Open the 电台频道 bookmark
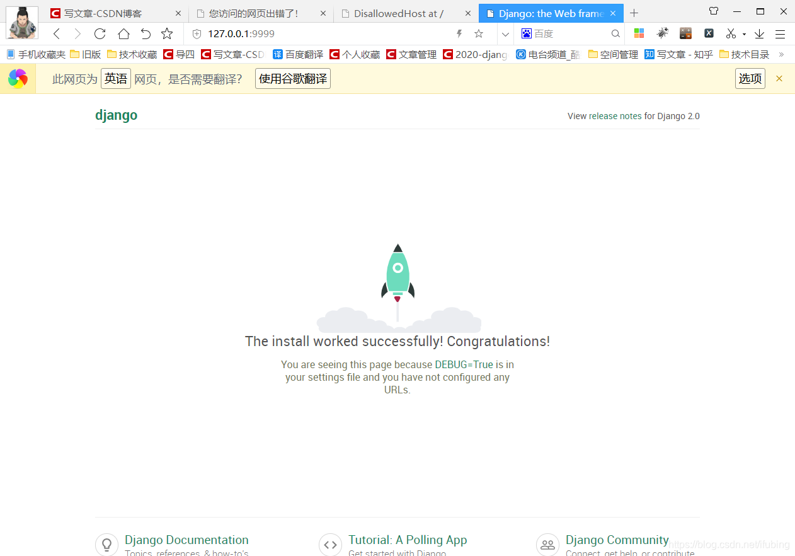The width and height of the screenshot is (795, 556). 548,55
